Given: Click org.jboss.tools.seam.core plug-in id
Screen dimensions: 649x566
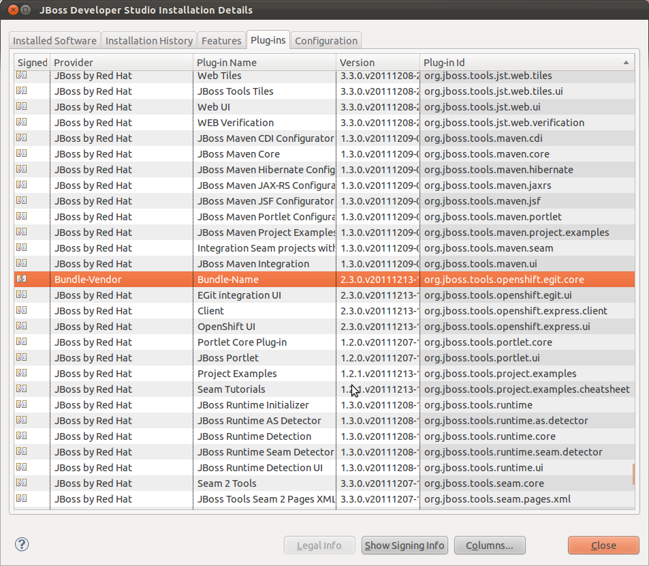Looking at the screenshot, I should coord(484,483).
